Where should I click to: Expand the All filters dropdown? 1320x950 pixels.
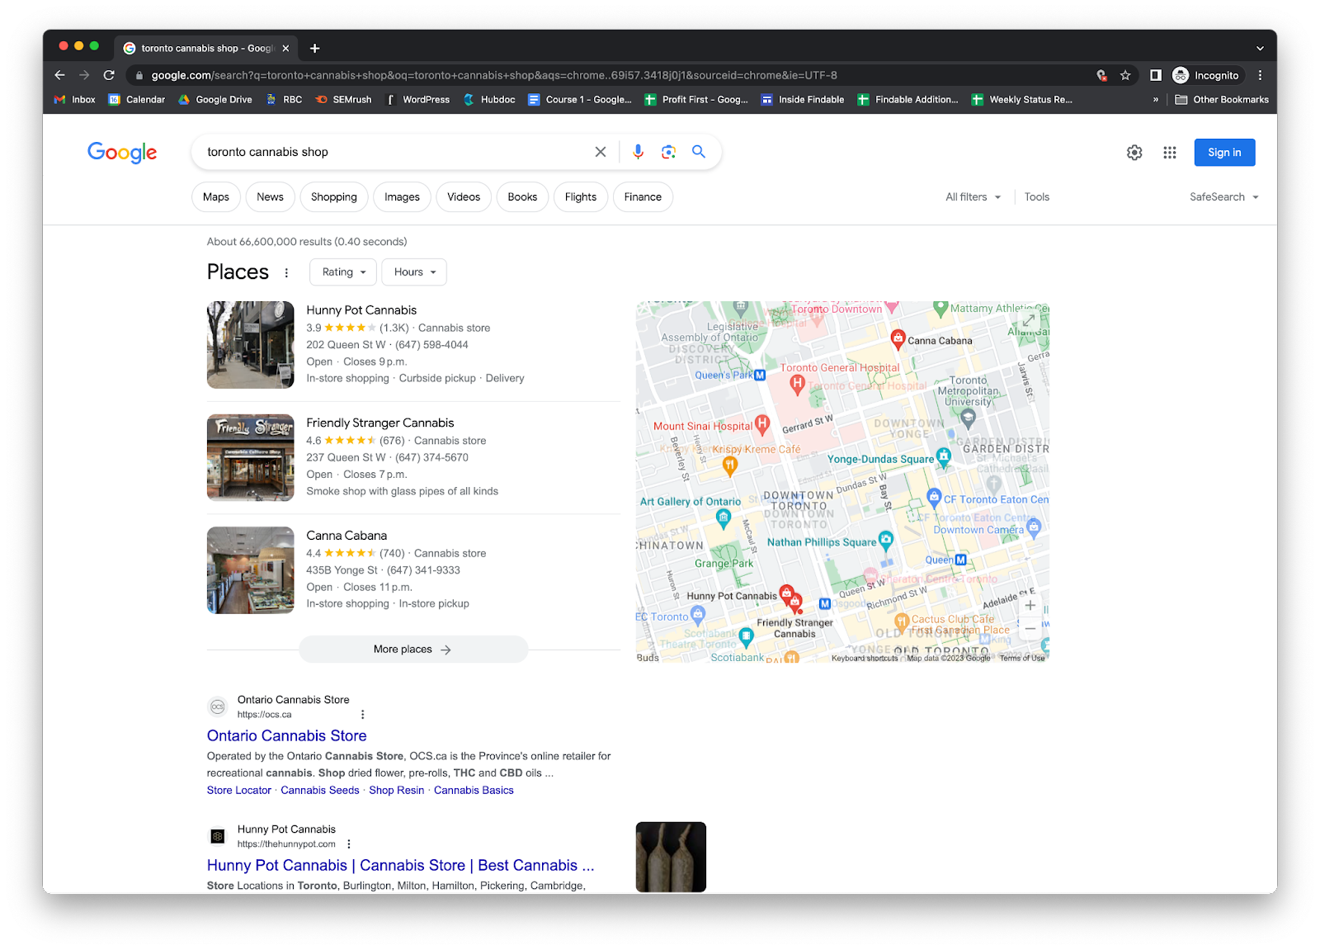point(973,197)
